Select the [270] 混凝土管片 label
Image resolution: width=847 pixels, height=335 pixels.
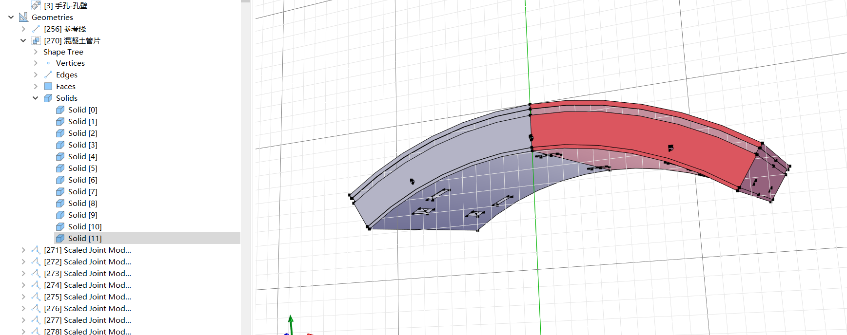72,40
